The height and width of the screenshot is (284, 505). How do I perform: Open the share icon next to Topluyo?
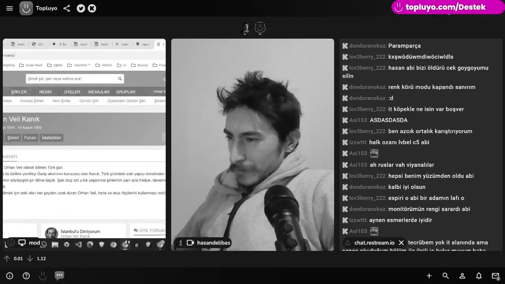(x=67, y=8)
